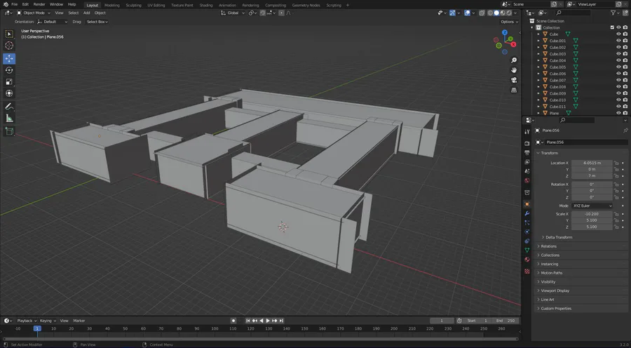
Task: Open the Render properties tab
Action: tap(527, 143)
